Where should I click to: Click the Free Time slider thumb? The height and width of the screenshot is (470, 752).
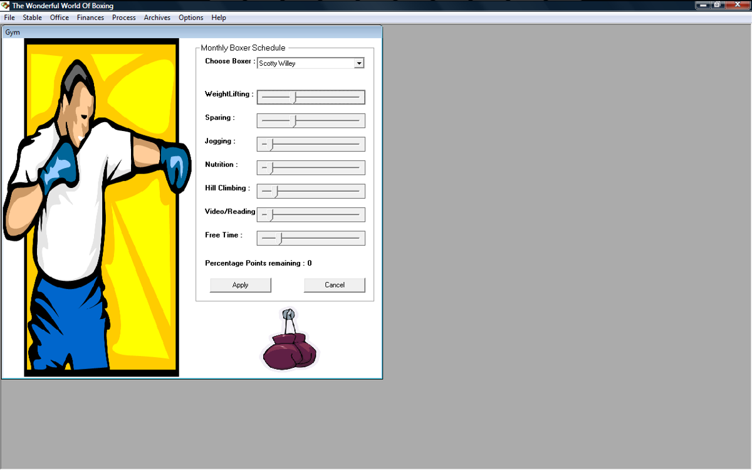point(280,238)
